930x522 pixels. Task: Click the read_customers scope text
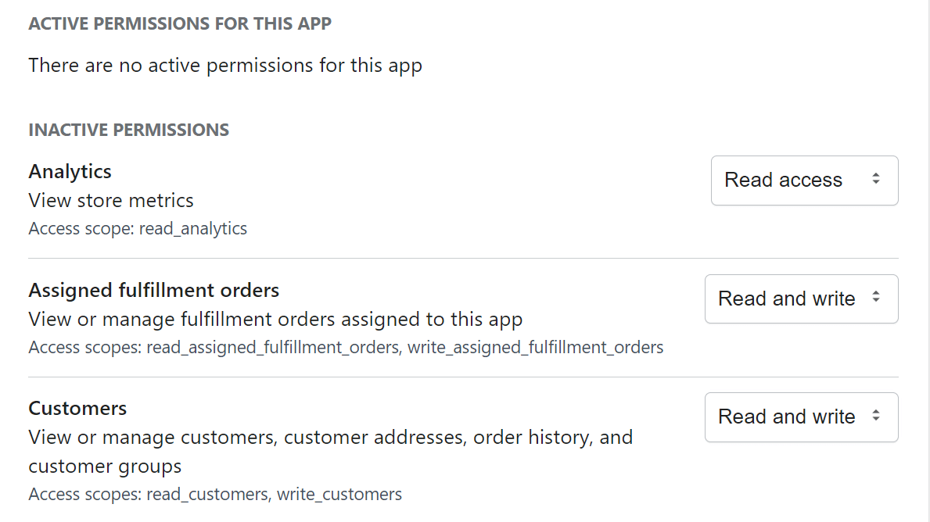pyautogui.click(x=206, y=495)
